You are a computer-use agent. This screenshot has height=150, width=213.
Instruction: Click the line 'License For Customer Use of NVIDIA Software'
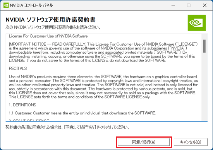tap(48, 36)
